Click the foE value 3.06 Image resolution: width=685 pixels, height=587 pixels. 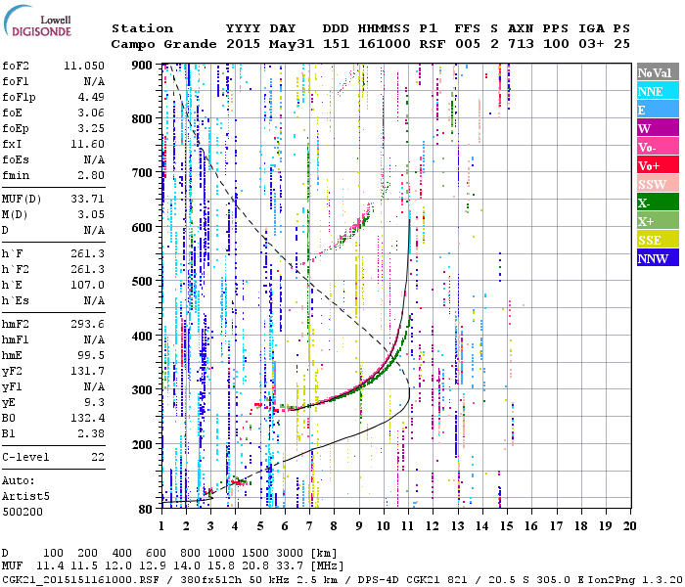pos(91,113)
